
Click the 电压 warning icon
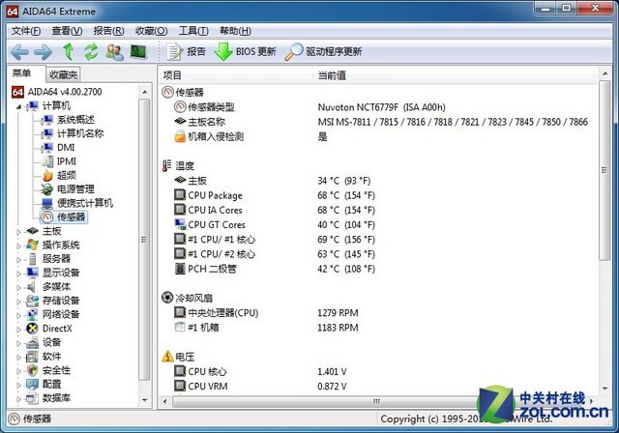click(x=167, y=356)
